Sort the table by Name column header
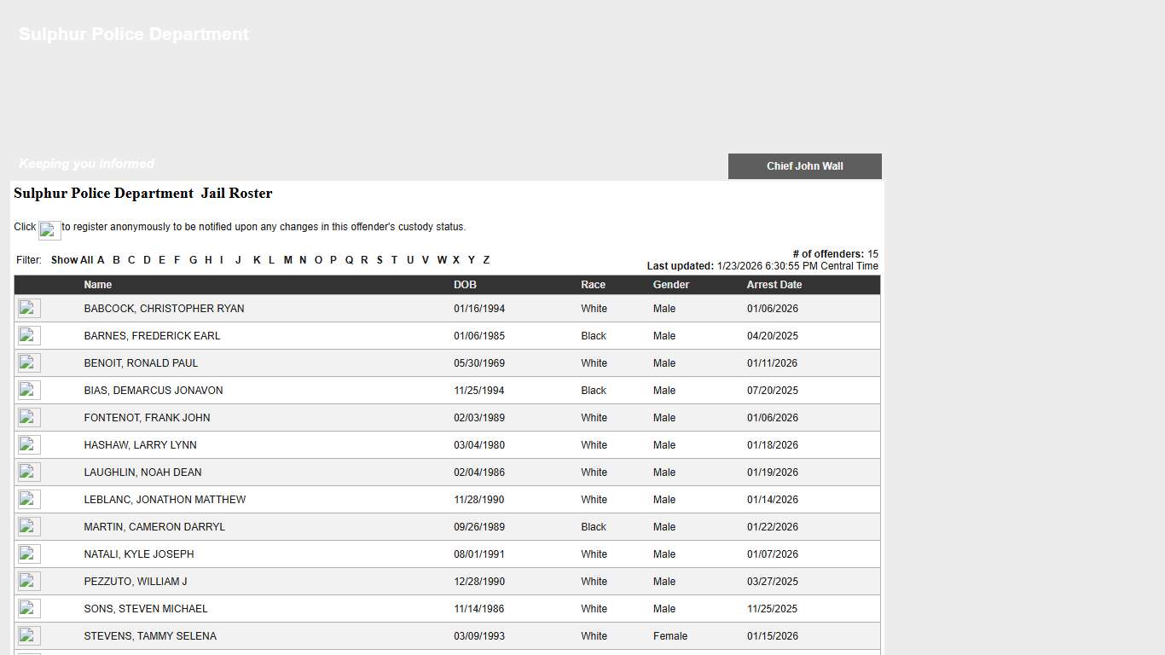This screenshot has height=655, width=1165. coord(97,285)
